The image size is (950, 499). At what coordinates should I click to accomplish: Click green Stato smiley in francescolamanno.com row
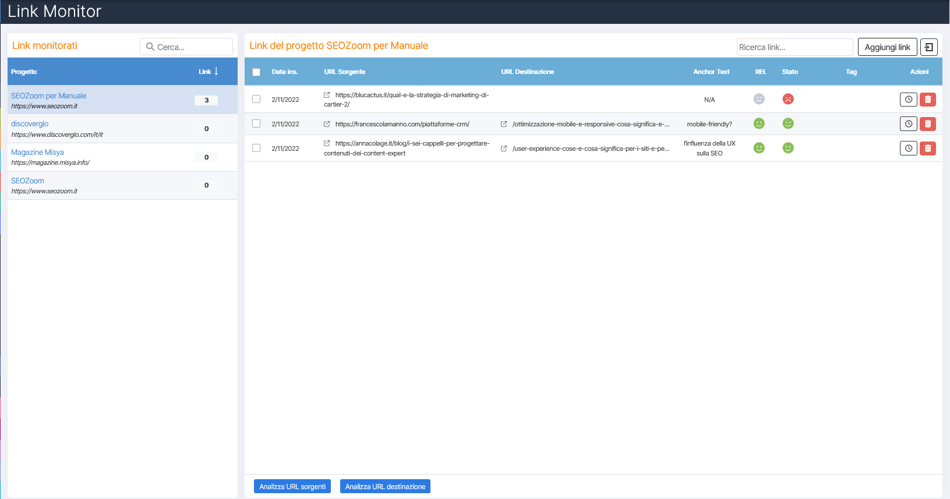tap(788, 123)
